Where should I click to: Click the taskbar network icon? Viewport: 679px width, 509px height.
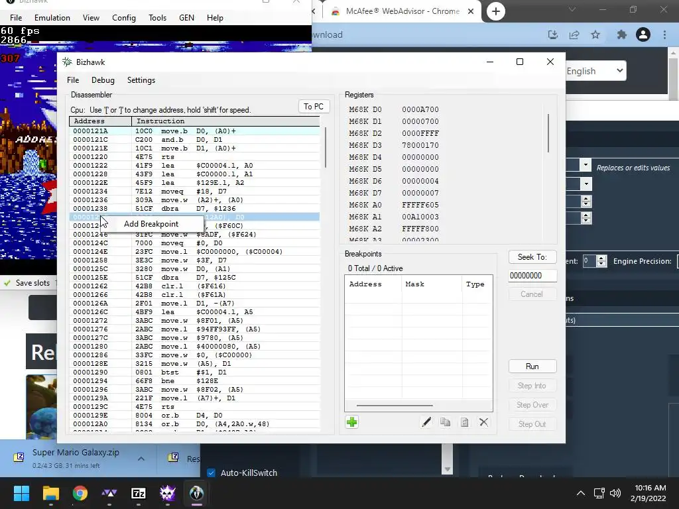[599, 493]
